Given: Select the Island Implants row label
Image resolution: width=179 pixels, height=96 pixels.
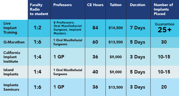Looking at the screenshot, I should [x=11, y=72].
